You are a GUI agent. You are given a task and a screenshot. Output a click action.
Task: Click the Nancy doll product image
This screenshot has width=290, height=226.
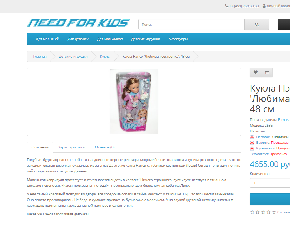(134, 102)
